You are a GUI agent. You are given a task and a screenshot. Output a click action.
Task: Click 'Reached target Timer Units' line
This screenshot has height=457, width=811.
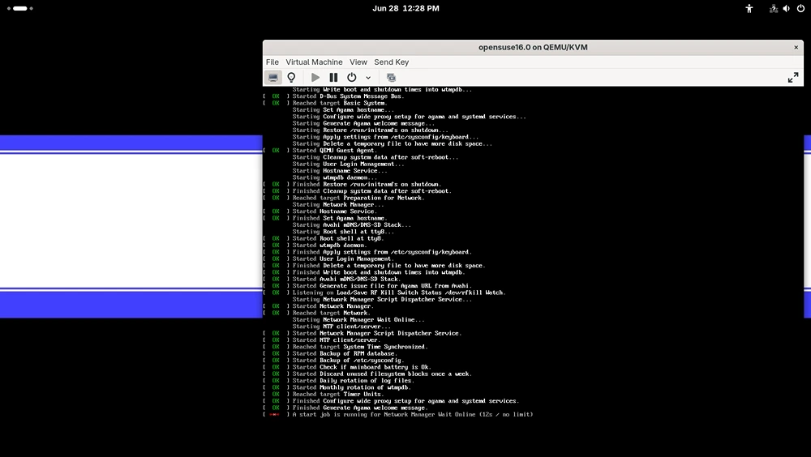click(x=324, y=394)
